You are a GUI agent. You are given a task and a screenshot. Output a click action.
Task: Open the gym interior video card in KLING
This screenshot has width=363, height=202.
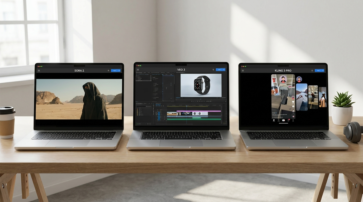313,97
